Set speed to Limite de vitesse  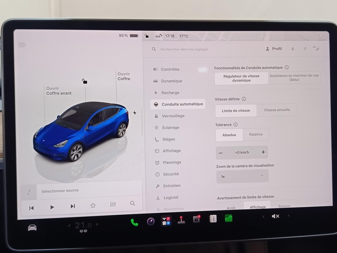[236, 111]
